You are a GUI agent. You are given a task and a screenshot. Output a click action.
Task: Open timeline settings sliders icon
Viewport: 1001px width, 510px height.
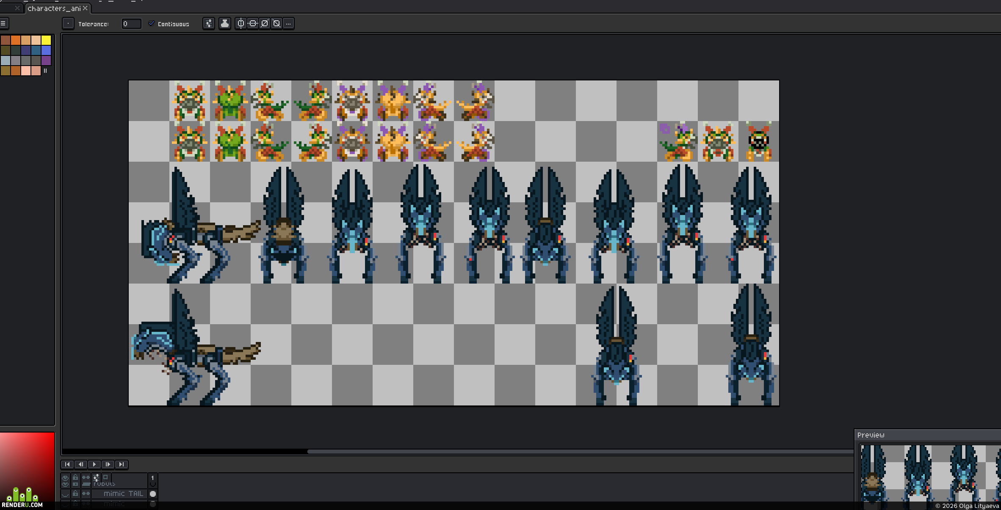(x=97, y=478)
